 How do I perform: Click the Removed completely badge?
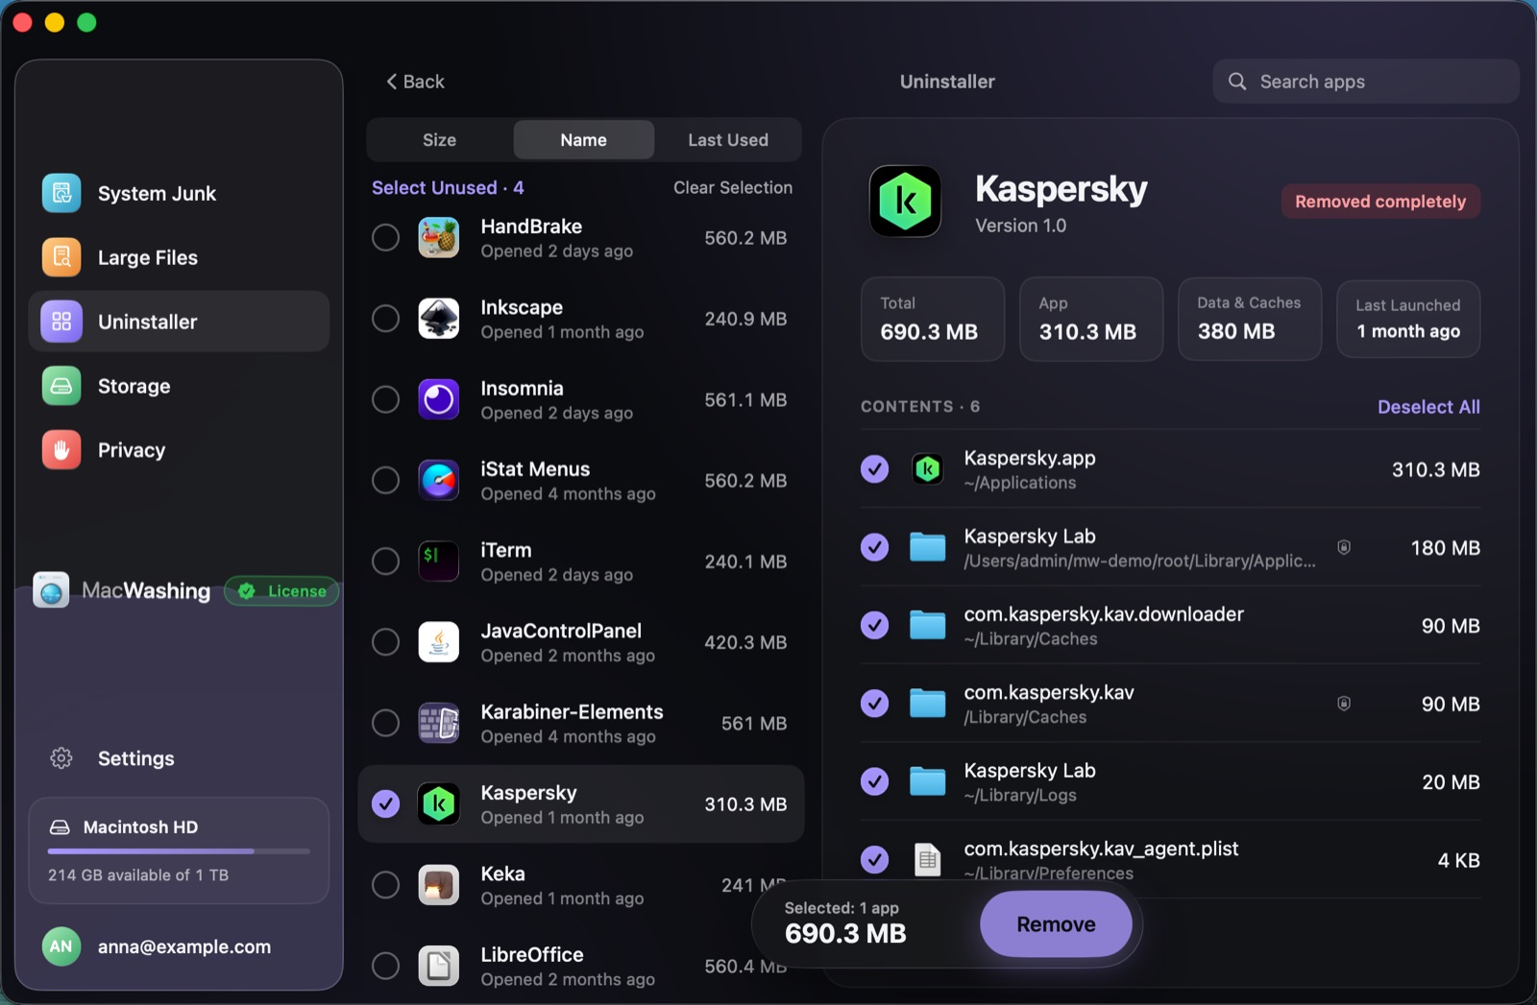coord(1380,202)
